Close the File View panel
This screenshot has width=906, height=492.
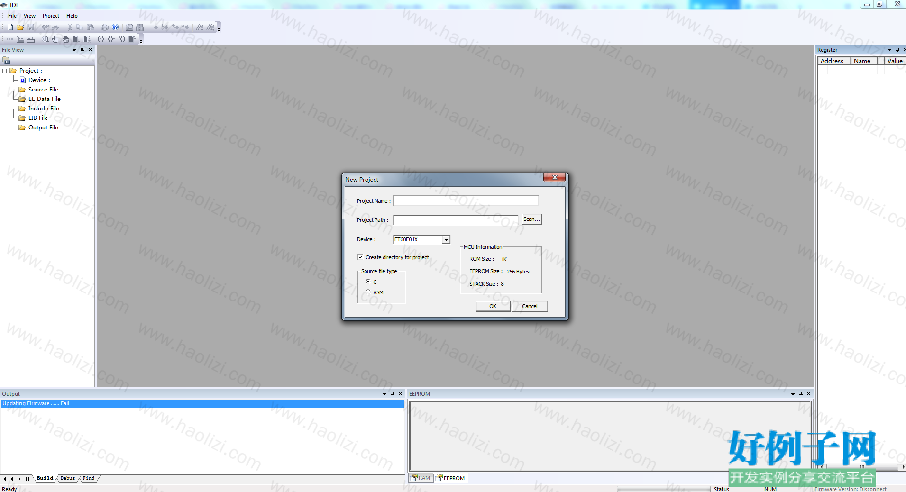[x=90, y=50]
